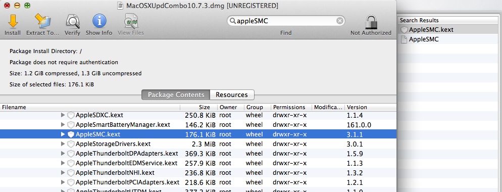
Task: Click the AppleSMC.kext kext icon in file list
Action: coord(71,134)
